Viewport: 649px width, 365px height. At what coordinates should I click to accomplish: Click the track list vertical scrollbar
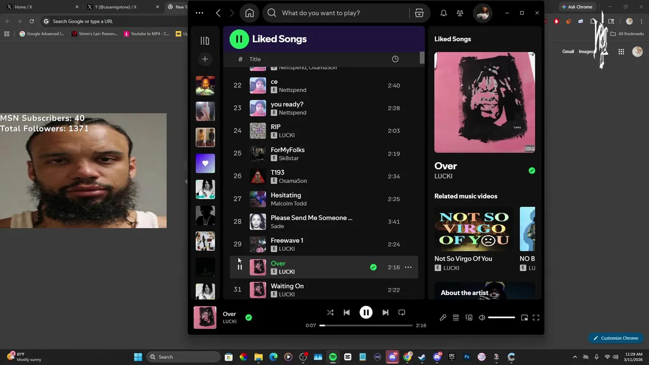[x=422, y=58]
